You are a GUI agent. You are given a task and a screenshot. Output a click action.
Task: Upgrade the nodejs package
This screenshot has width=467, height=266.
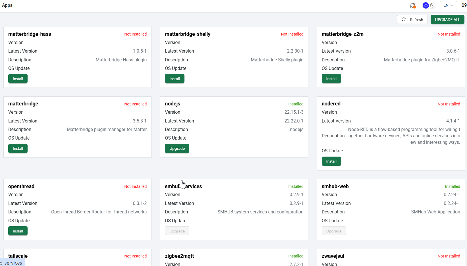point(177,148)
